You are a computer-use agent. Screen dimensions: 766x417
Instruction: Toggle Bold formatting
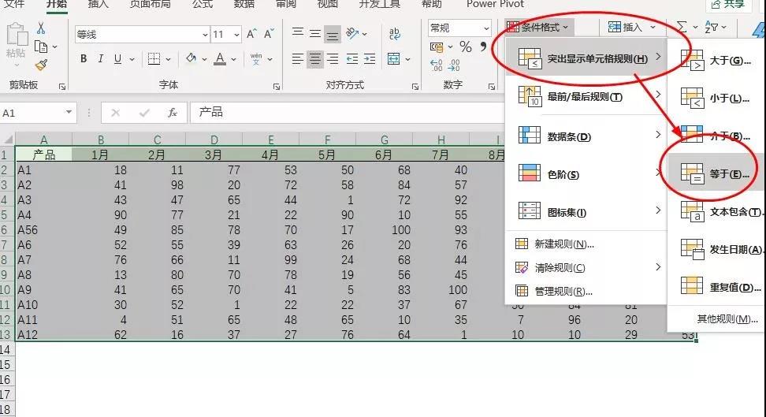tap(84, 59)
